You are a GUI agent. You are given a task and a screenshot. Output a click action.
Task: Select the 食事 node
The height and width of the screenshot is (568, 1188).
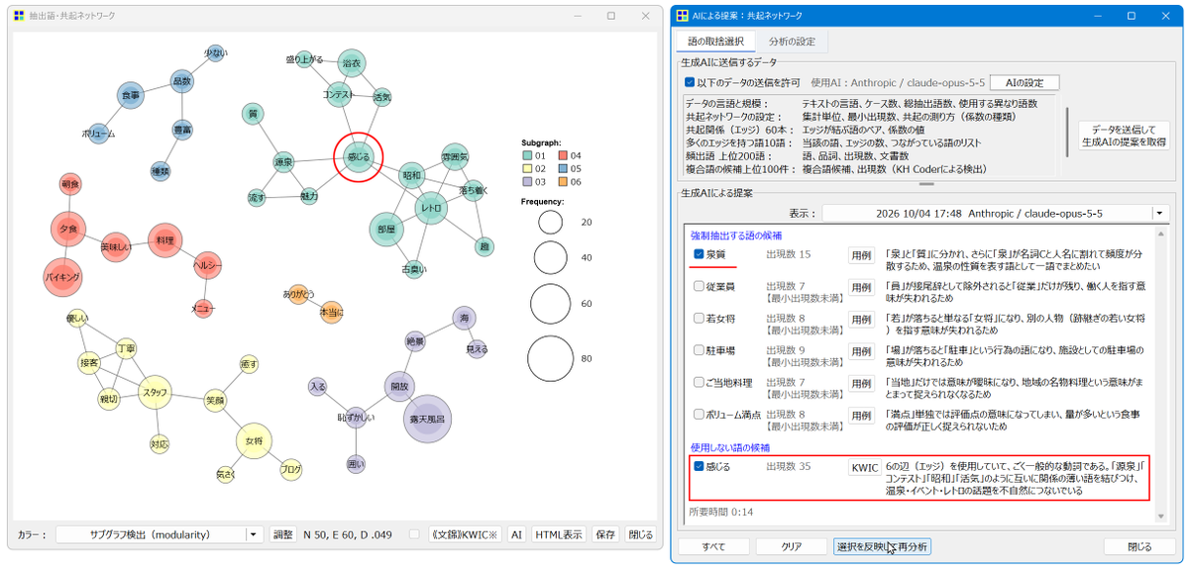pyautogui.click(x=130, y=95)
